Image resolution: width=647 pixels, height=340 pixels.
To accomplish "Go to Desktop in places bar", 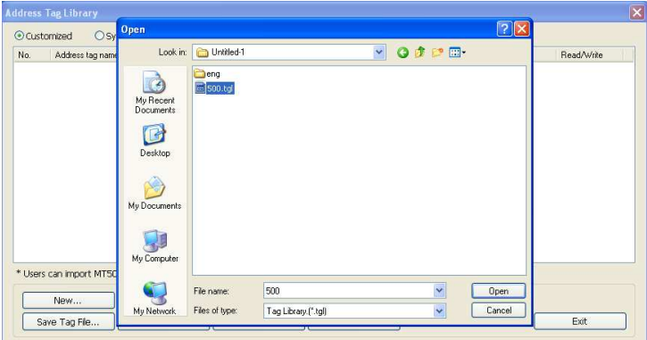I will point(154,140).
